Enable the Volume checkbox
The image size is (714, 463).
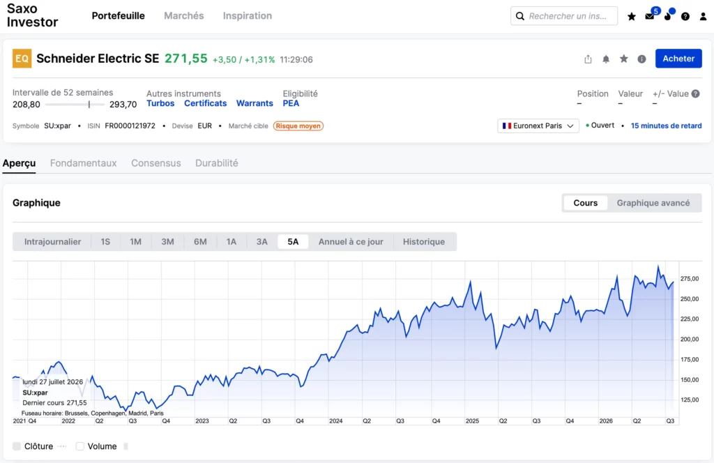(80, 446)
